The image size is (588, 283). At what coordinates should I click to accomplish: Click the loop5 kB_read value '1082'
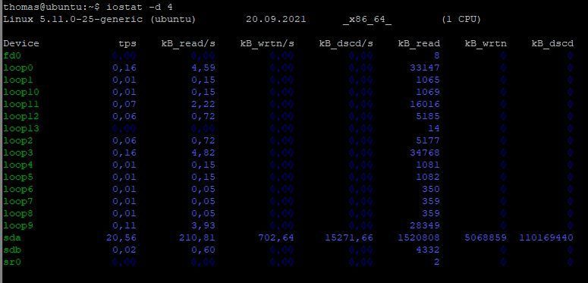[428, 178]
